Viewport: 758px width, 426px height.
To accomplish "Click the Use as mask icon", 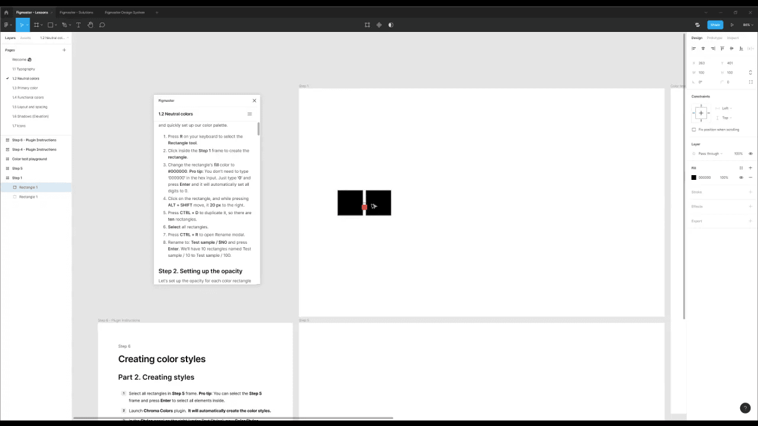I will 390,25.
